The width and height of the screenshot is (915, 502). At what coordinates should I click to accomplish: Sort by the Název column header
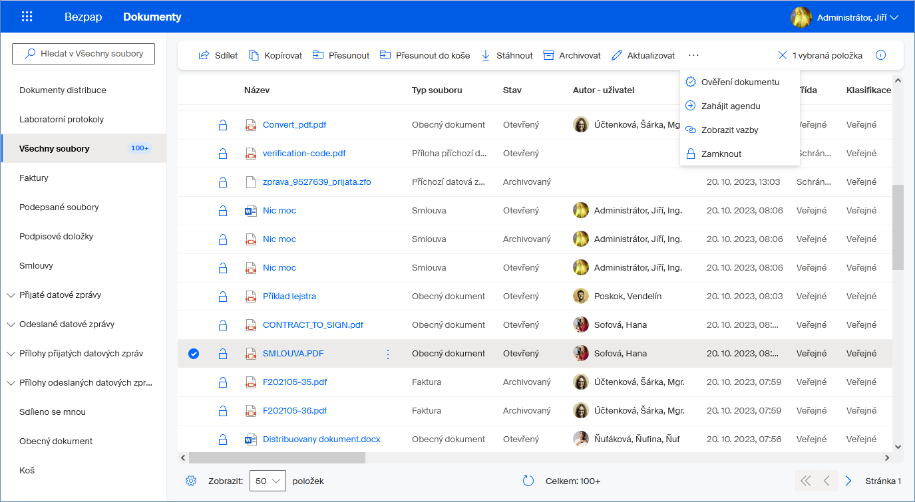pyautogui.click(x=257, y=90)
